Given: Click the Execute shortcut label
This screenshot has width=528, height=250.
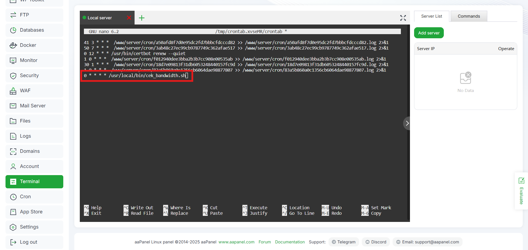Looking at the screenshot, I should tap(258, 208).
